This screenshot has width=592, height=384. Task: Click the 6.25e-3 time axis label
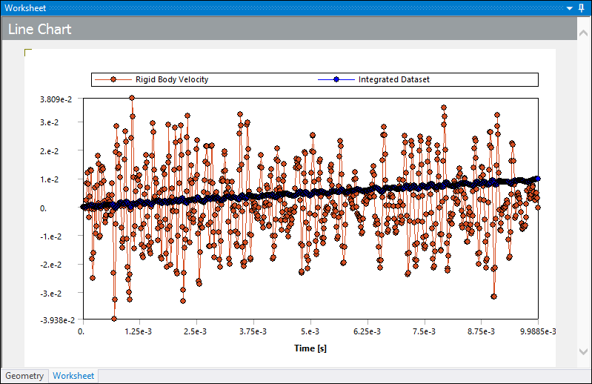coord(367,331)
